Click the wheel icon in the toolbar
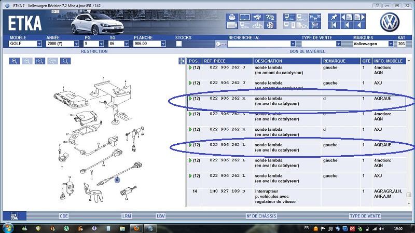Viewport: 415px width, 233px height. (270, 25)
